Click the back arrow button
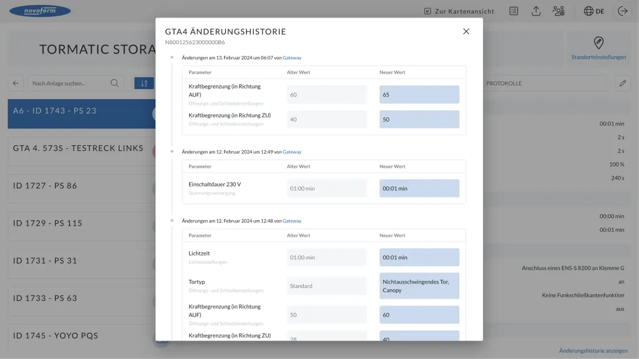Image resolution: width=639 pixels, height=359 pixels. [x=16, y=83]
